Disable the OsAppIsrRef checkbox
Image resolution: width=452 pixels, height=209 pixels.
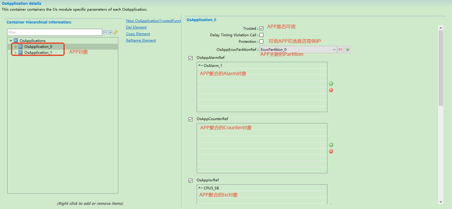coord(191,180)
